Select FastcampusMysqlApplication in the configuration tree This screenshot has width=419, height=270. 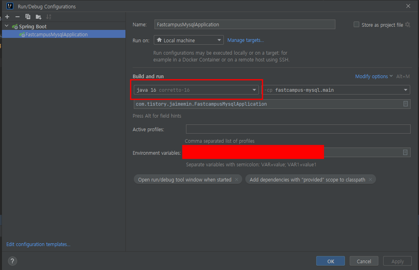pos(64,34)
